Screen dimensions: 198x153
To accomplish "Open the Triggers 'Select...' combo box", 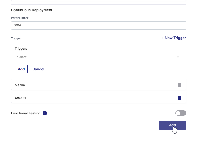I will pyautogui.click(x=94, y=57).
